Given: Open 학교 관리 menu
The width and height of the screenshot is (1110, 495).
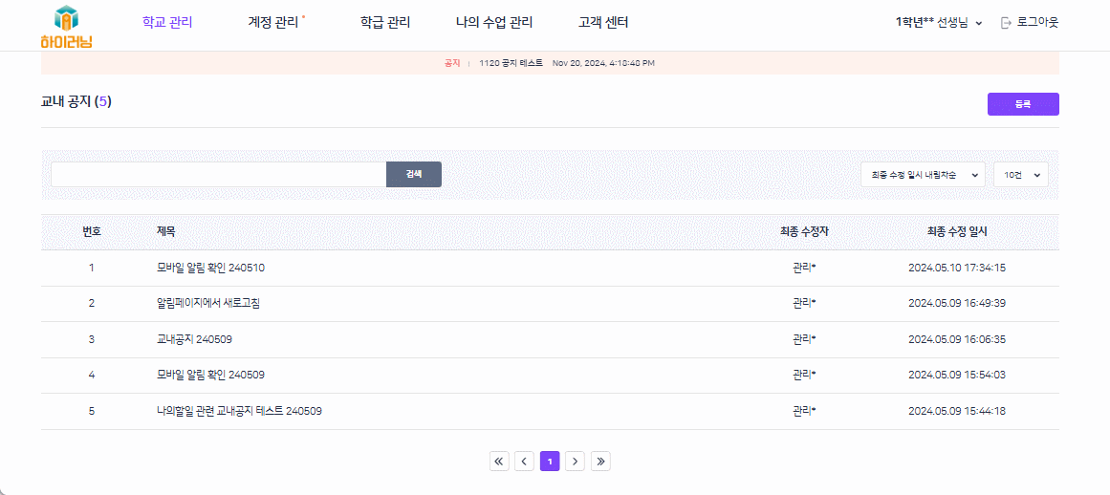Looking at the screenshot, I should pyautogui.click(x=167, y=22).
